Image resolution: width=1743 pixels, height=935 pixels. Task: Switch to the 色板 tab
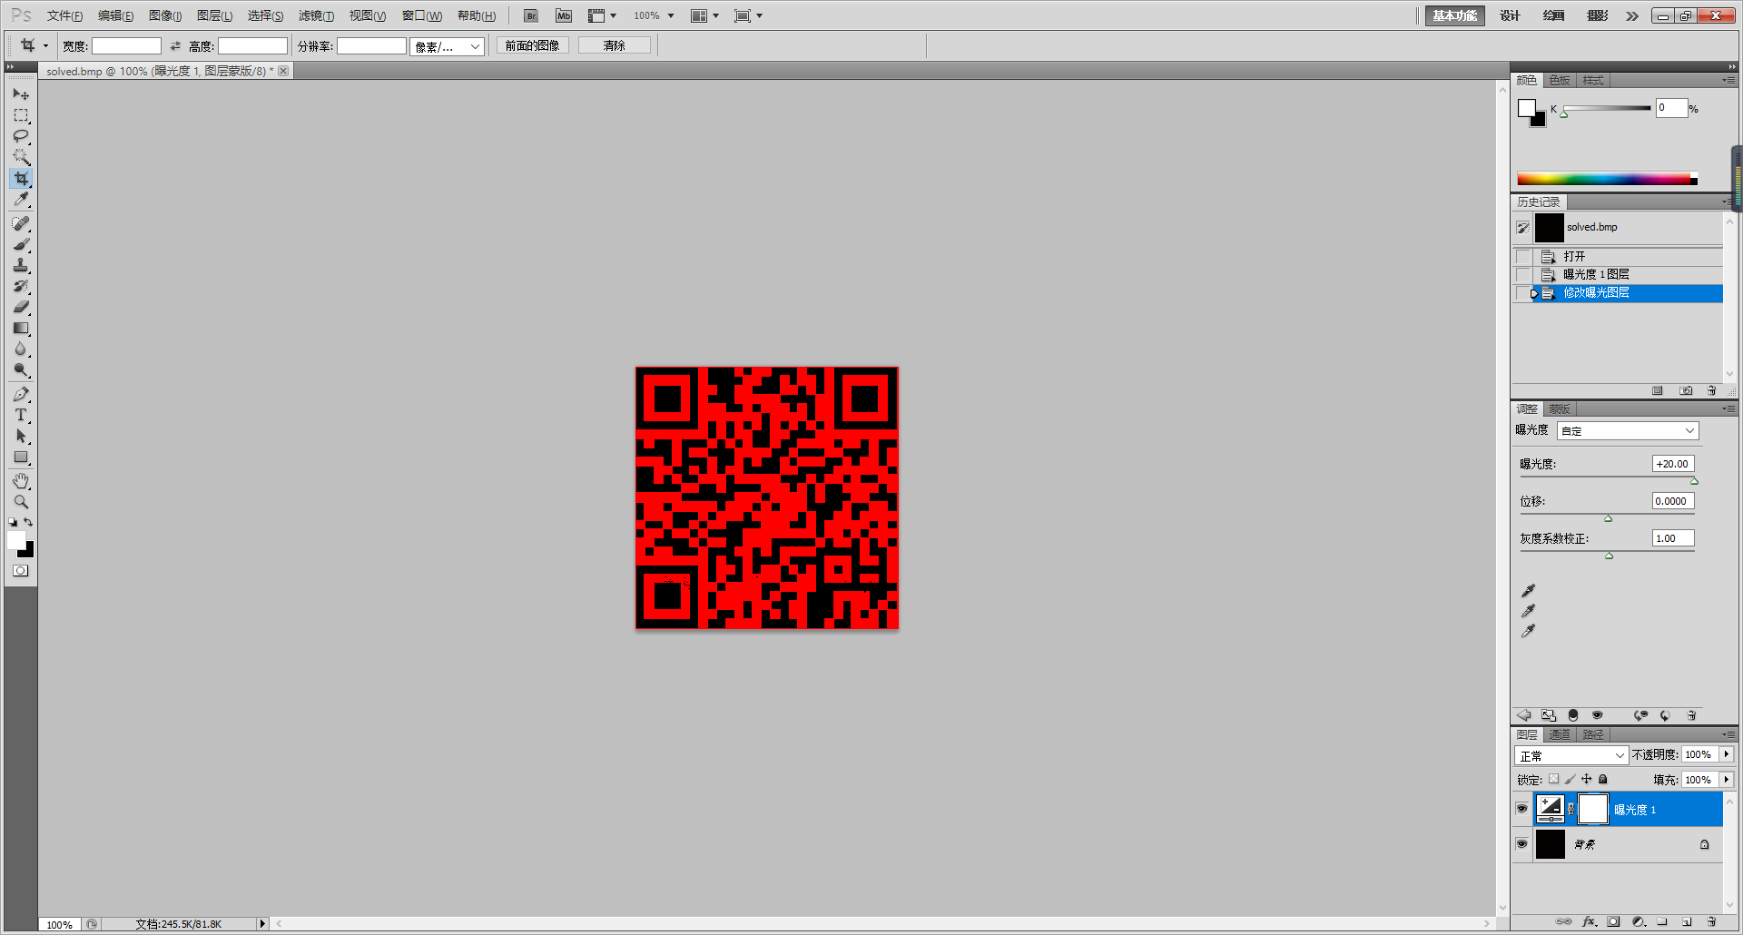(x=1560, y=80)
